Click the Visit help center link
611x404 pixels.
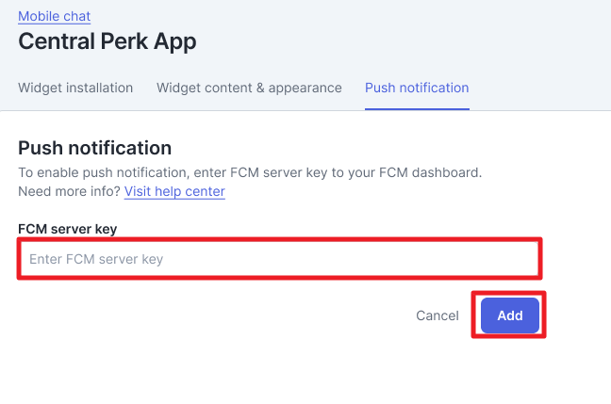point(174,191)
